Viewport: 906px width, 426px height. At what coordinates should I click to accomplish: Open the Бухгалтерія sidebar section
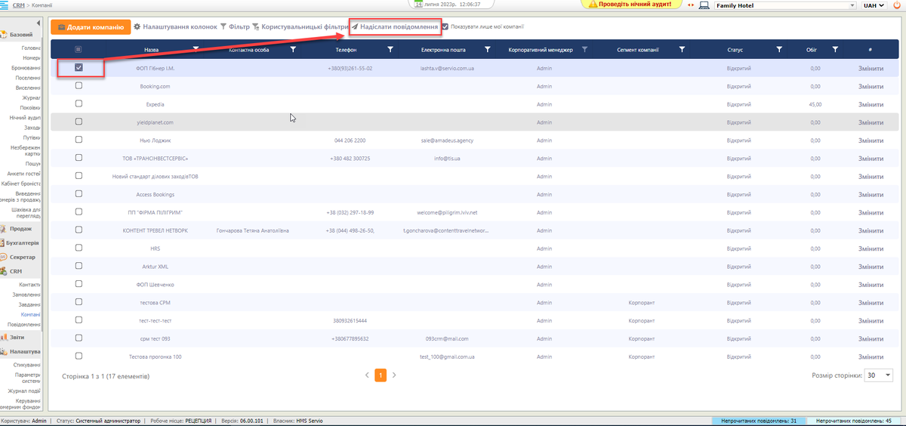tap(22, 242)
